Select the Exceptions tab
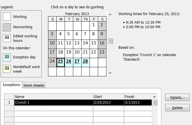192x125 pixels. coord(11,85)
